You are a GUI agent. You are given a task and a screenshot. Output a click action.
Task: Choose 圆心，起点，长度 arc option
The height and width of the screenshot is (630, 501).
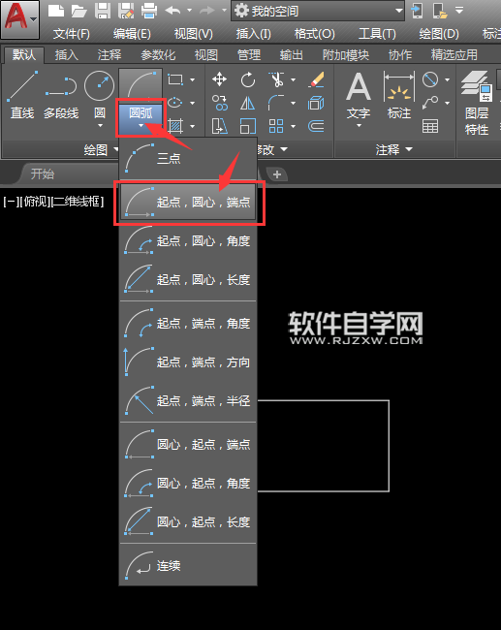(188, 521)
